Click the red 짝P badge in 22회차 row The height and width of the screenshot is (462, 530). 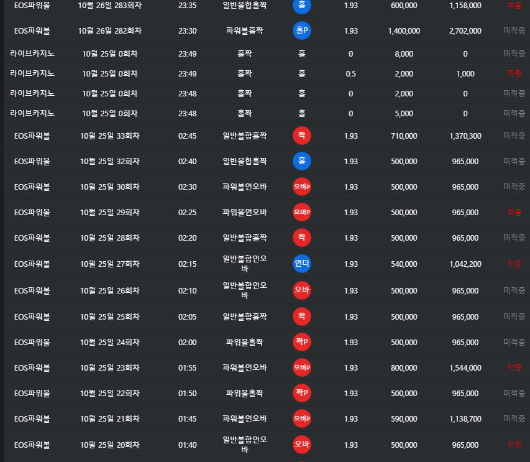(x=301, y=394)
